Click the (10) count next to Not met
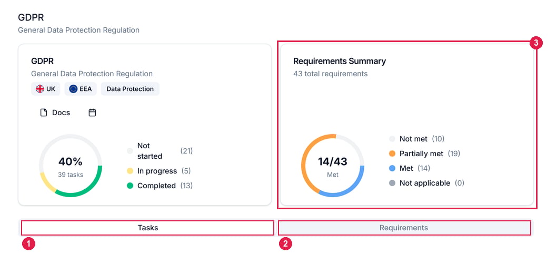557x255 pixels. coord(438,139)
